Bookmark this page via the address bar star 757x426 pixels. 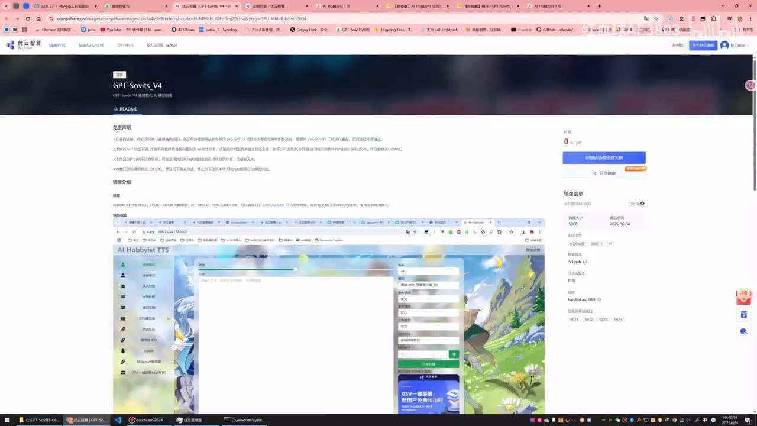[656, 19]
